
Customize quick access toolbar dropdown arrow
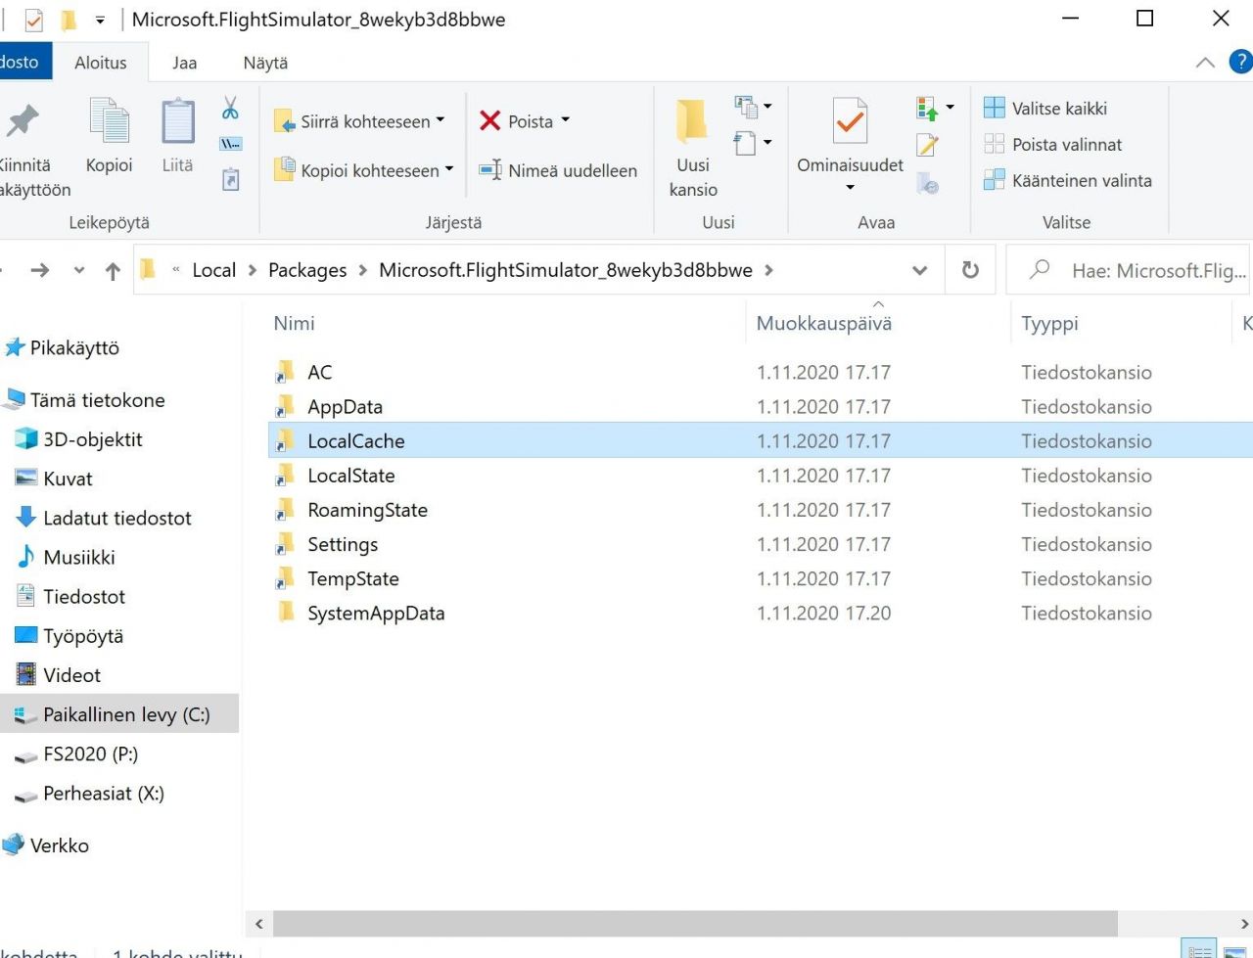pos(100,20)
